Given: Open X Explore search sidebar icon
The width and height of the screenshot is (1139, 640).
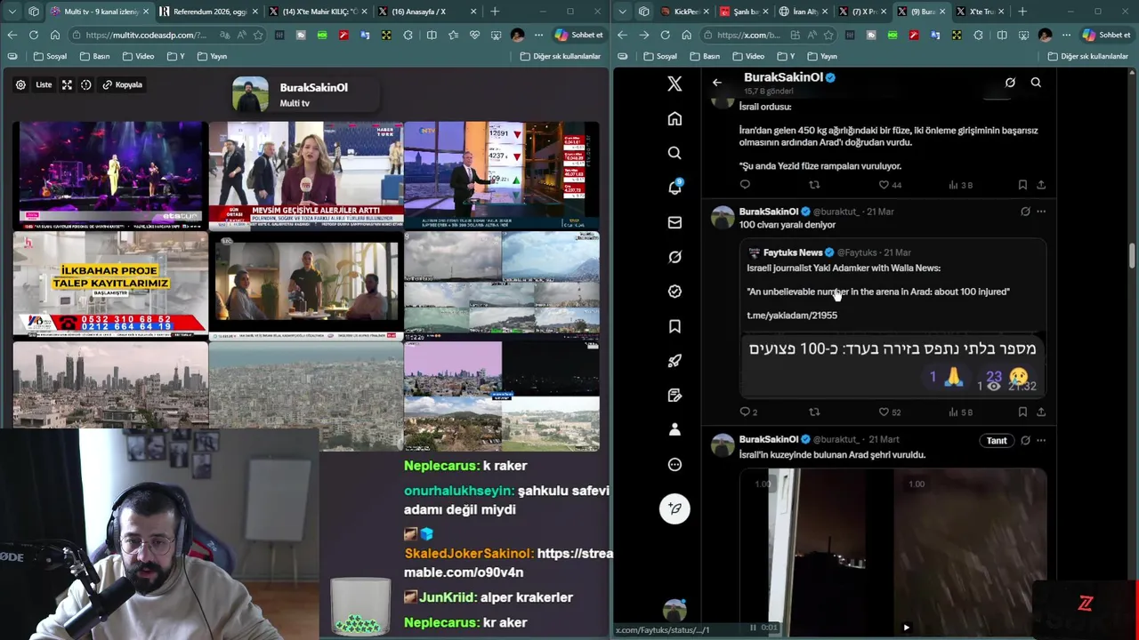Looking at the screenshot, I should [675, 153].
